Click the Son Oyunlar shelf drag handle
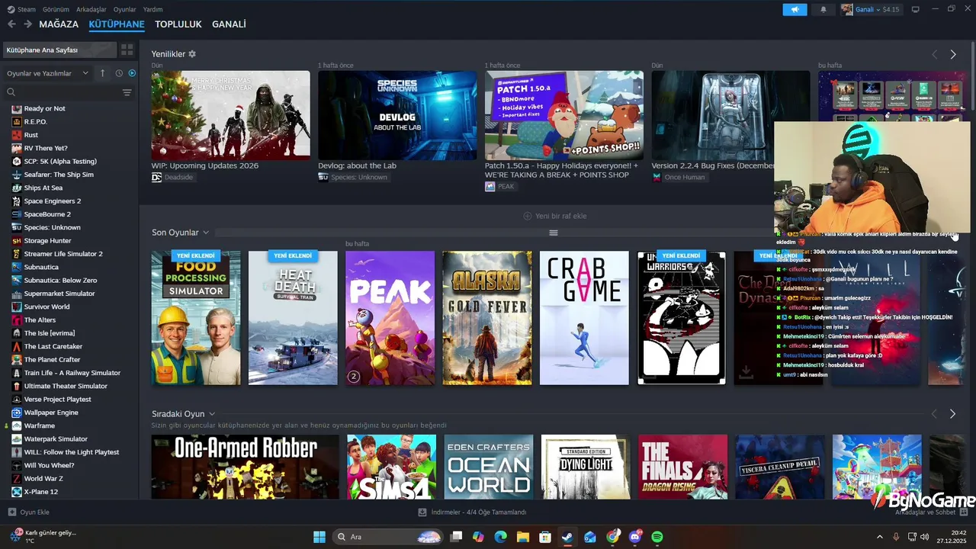This screenshot has width=976, height=549. coord(554,233)
